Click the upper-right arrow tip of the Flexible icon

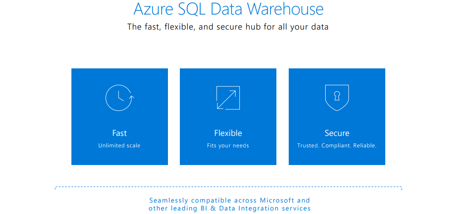point(234,92)
